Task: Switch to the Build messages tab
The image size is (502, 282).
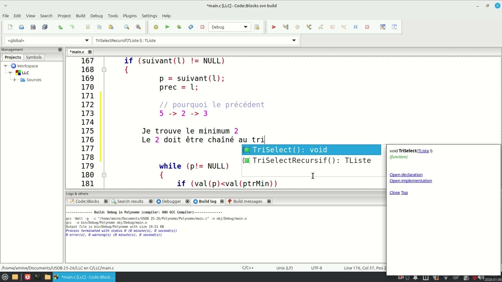Action: click(x=247, y=201)
